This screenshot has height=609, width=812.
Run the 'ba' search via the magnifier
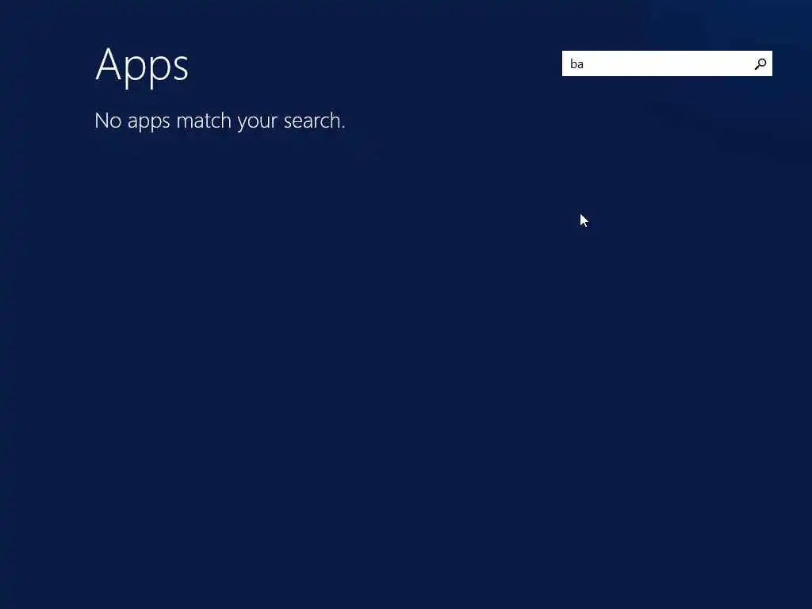coord(760,63)
